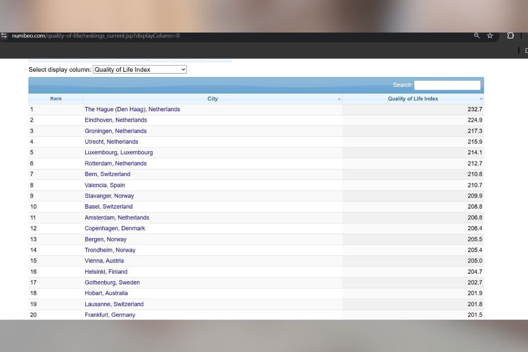
Task: Click the site information icon in address bar
Action: pos(4,36)
